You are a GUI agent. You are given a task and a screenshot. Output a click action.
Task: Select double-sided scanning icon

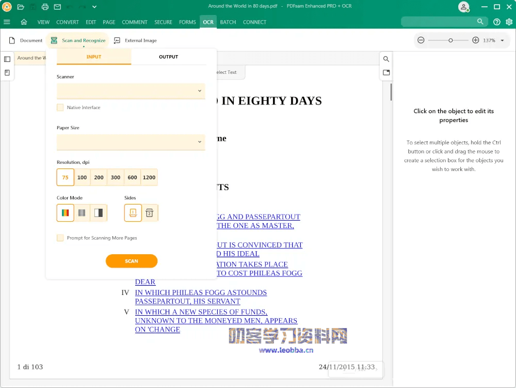click(150, 213)
